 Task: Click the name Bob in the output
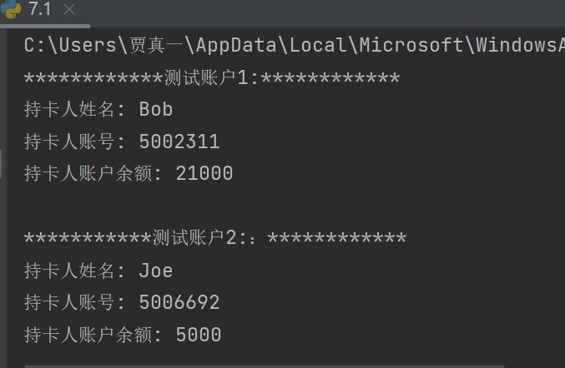[156, 109]
